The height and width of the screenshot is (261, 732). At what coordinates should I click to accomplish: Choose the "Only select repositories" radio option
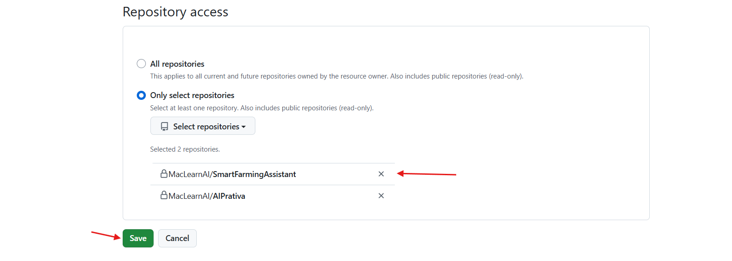pyautogui.click(x=141, y=95)
